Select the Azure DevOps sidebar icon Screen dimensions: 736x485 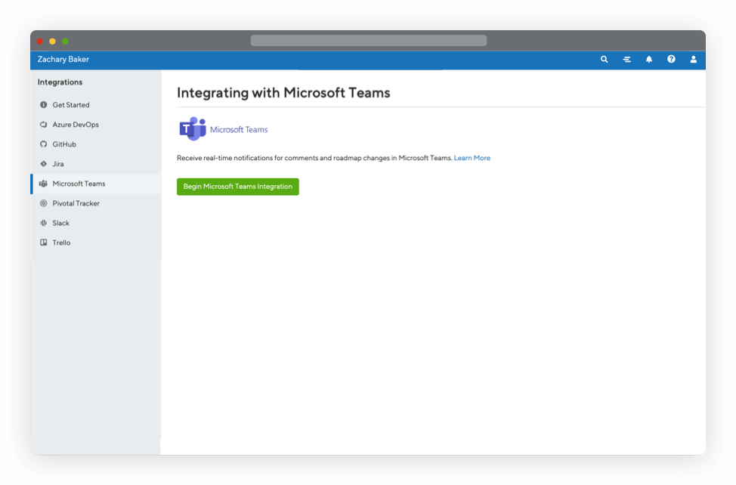click(44, 124)
